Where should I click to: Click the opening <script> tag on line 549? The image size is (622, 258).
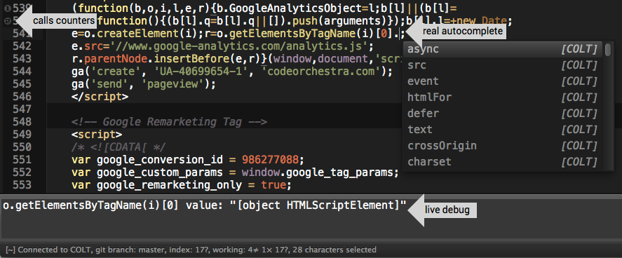97,135
